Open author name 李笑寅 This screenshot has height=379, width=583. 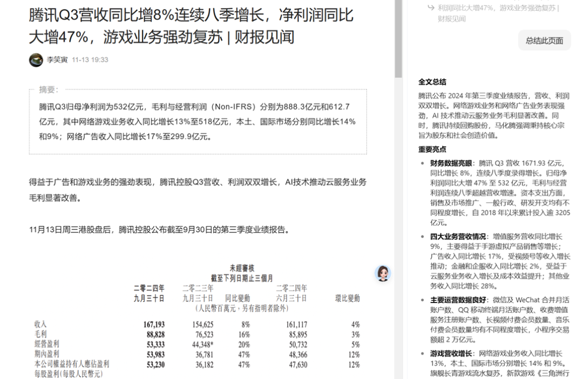pos(57,60)
